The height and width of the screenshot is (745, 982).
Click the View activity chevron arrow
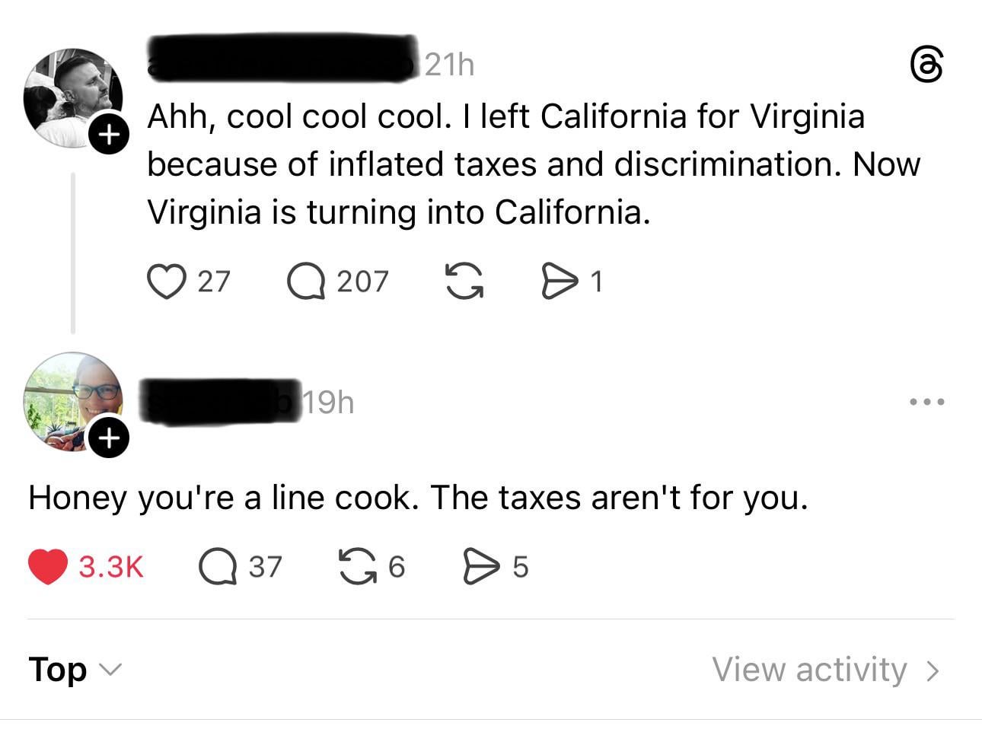coord(933,670)
